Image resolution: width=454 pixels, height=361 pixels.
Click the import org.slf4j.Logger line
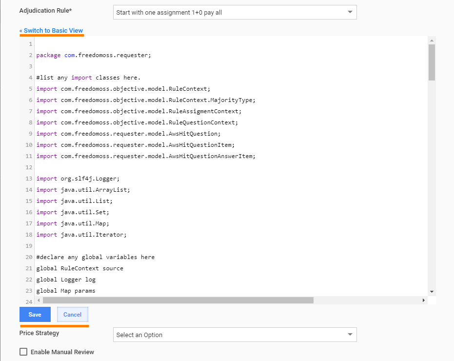[x=78, y=179]
